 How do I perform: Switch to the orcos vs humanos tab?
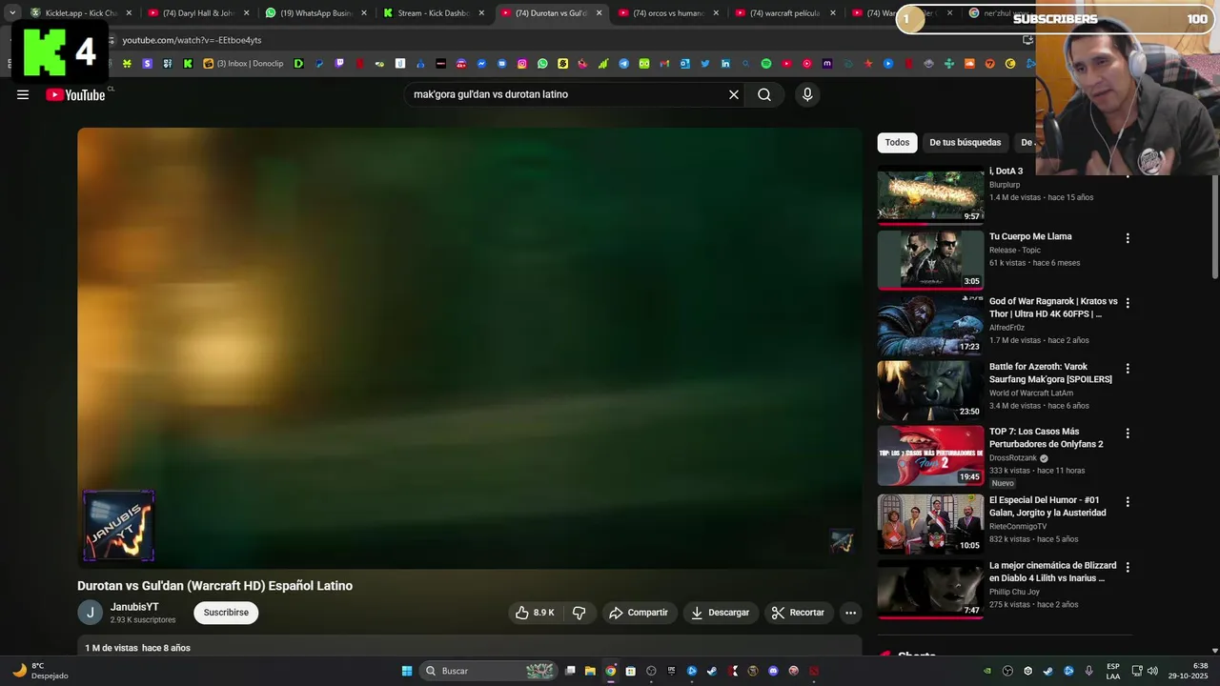(667, 13)
